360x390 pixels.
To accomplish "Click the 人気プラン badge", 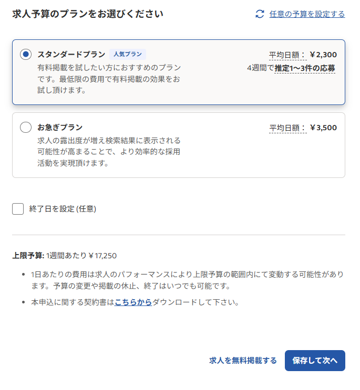I will pyautogui.click(x=127, y=54).
